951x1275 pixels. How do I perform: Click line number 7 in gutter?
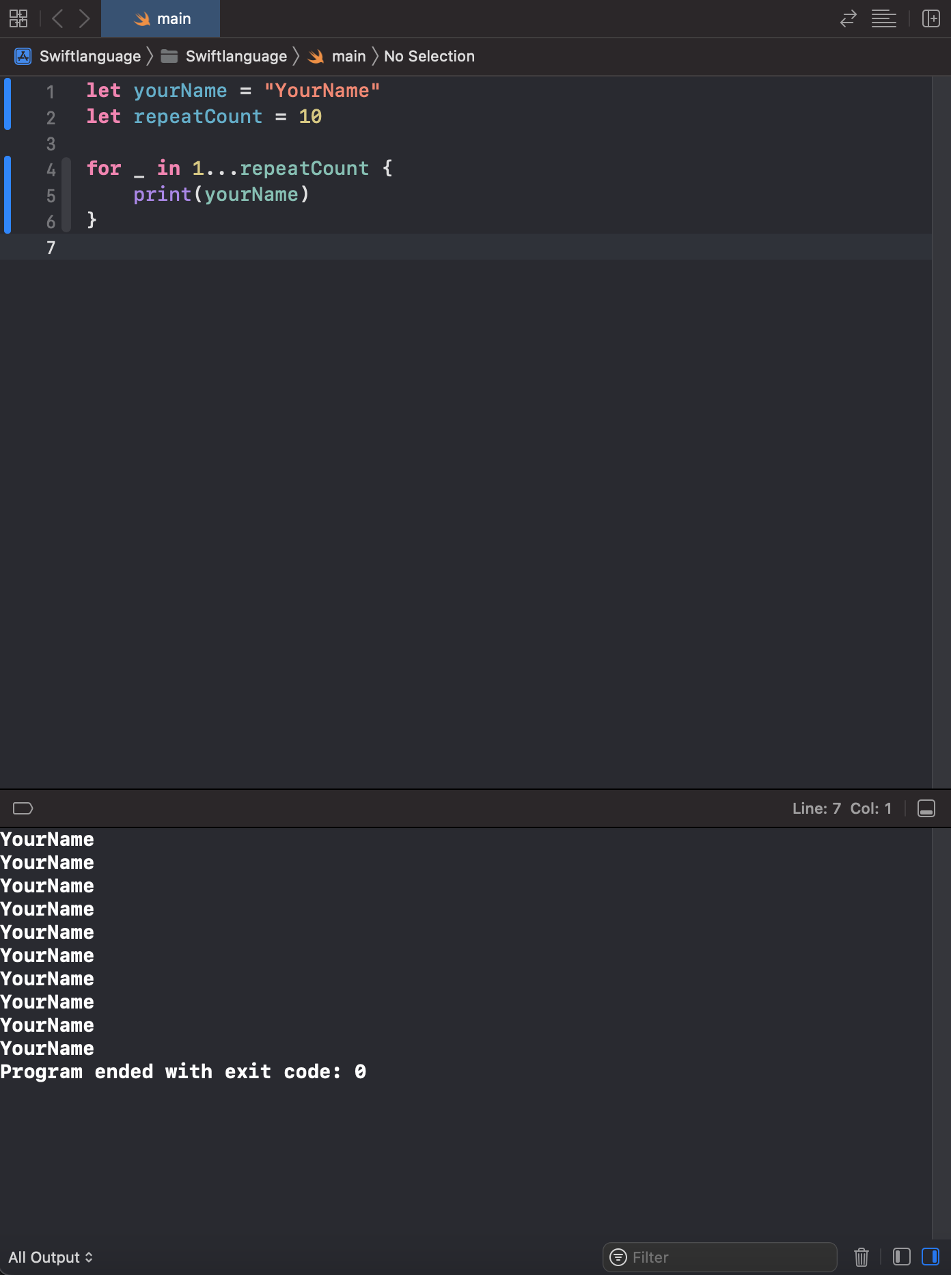pyautogui.click(x=51, y=247)
